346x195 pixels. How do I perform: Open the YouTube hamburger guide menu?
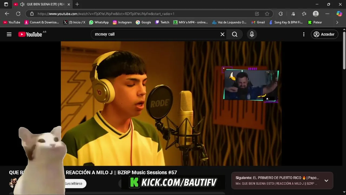[x=9, y=34]
